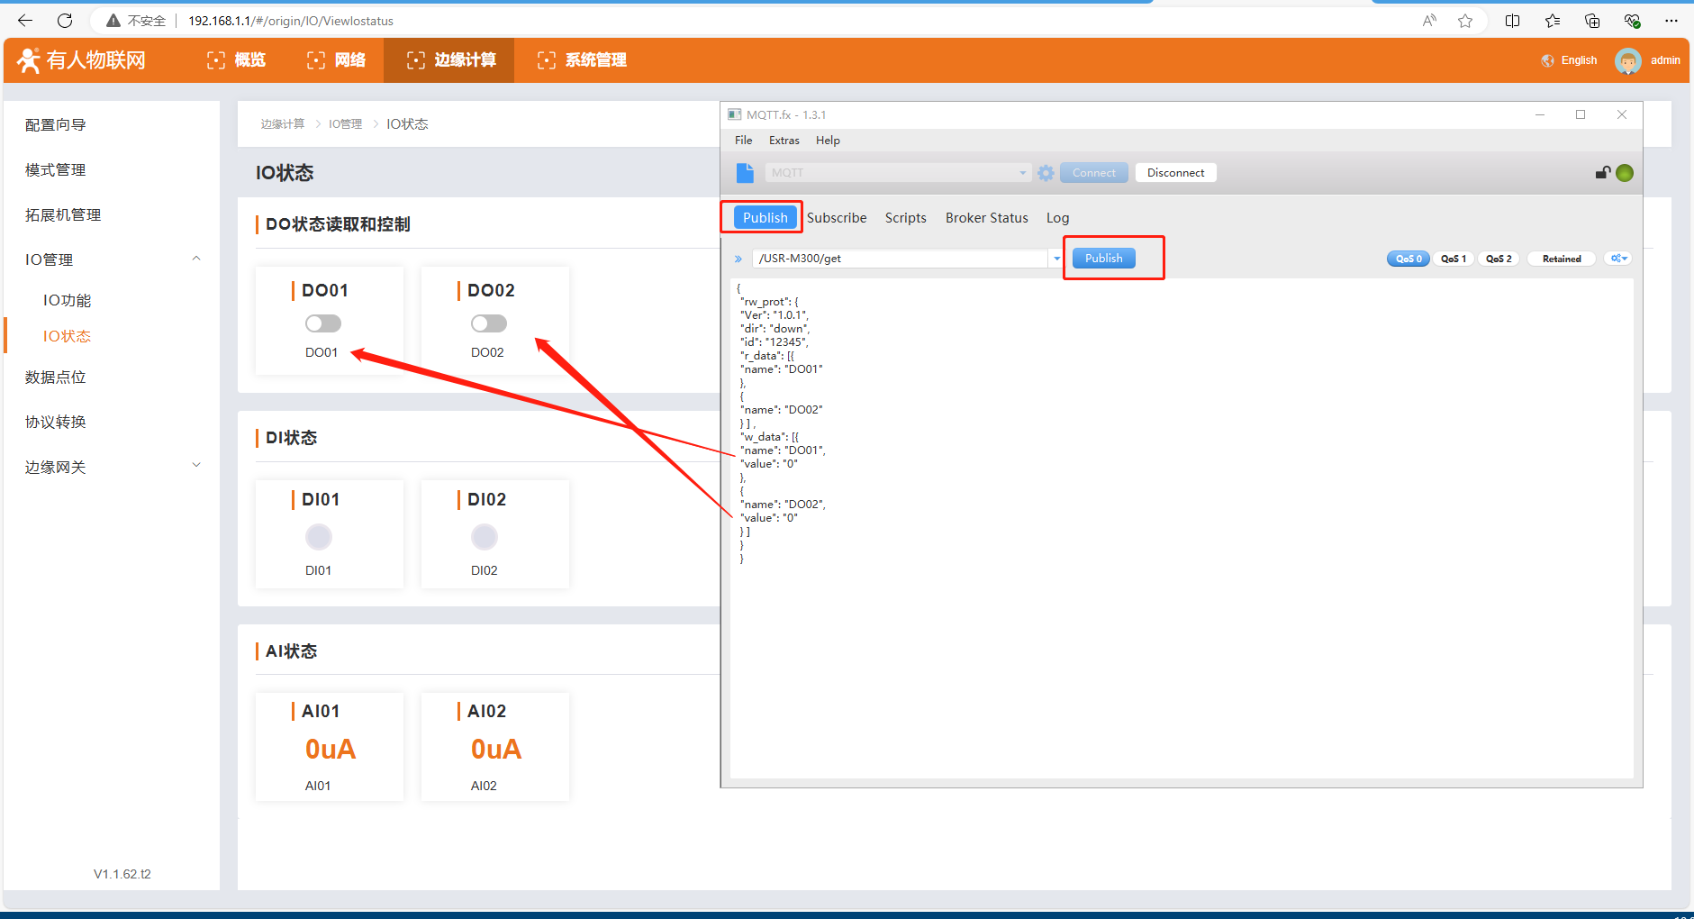Click the globe language icon
The width and height of the screenshot is (1694, 919).
tap(1547, 60)
